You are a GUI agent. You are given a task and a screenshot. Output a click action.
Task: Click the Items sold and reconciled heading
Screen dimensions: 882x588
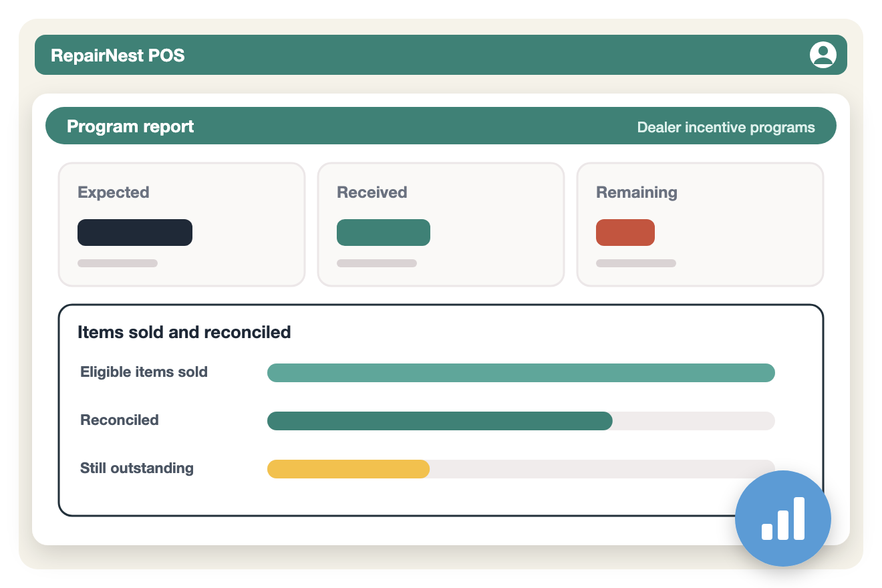(184, 332)
